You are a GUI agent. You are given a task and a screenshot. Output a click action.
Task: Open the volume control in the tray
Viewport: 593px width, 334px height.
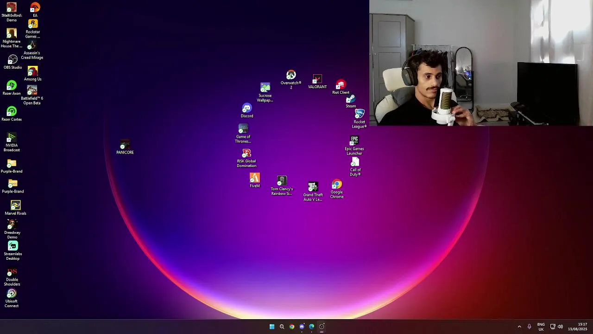point(560,327)
